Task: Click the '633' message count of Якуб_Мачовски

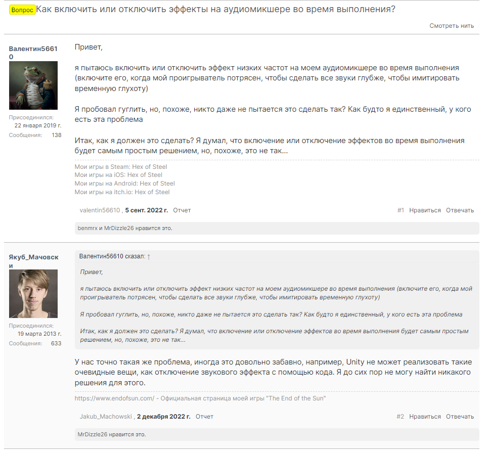Action: (56, 344)
